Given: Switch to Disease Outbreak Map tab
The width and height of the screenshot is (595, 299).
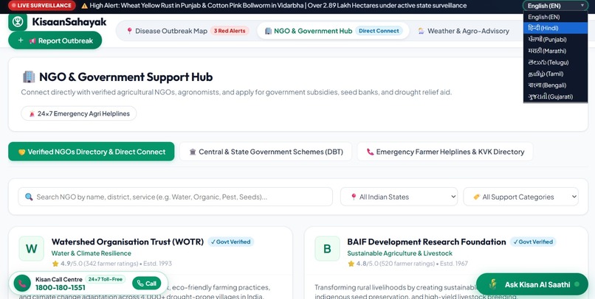Looking at the screenshot, I should 187,31.
